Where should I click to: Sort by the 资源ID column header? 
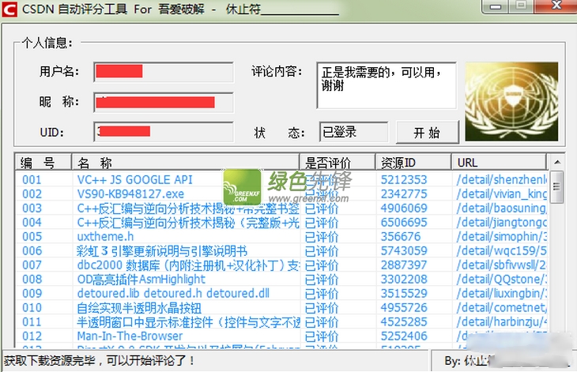413,162
